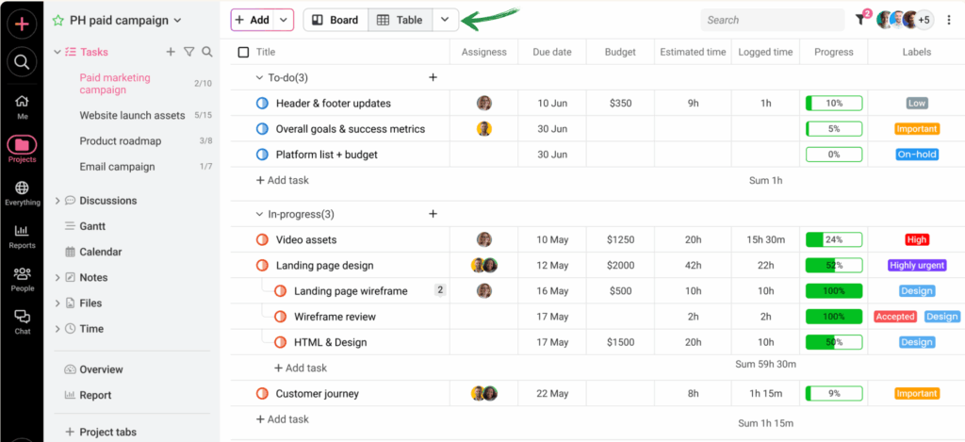
Task: Click Add task under Customer journey
Action: point(283,419)
